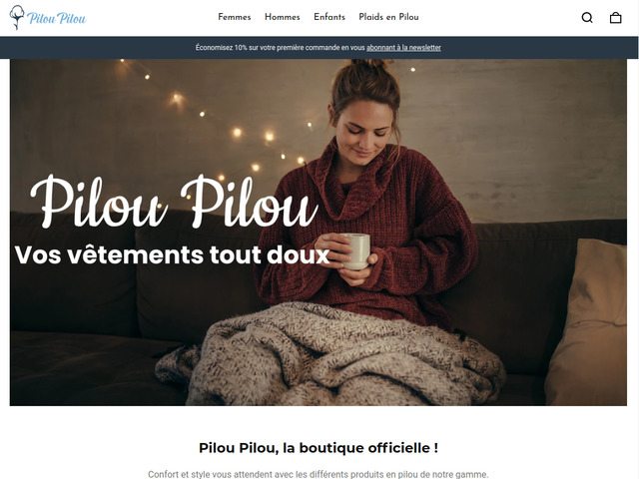Select the 'Pilou Pilou, la boutique officielle !' heading

pos(319,448)
